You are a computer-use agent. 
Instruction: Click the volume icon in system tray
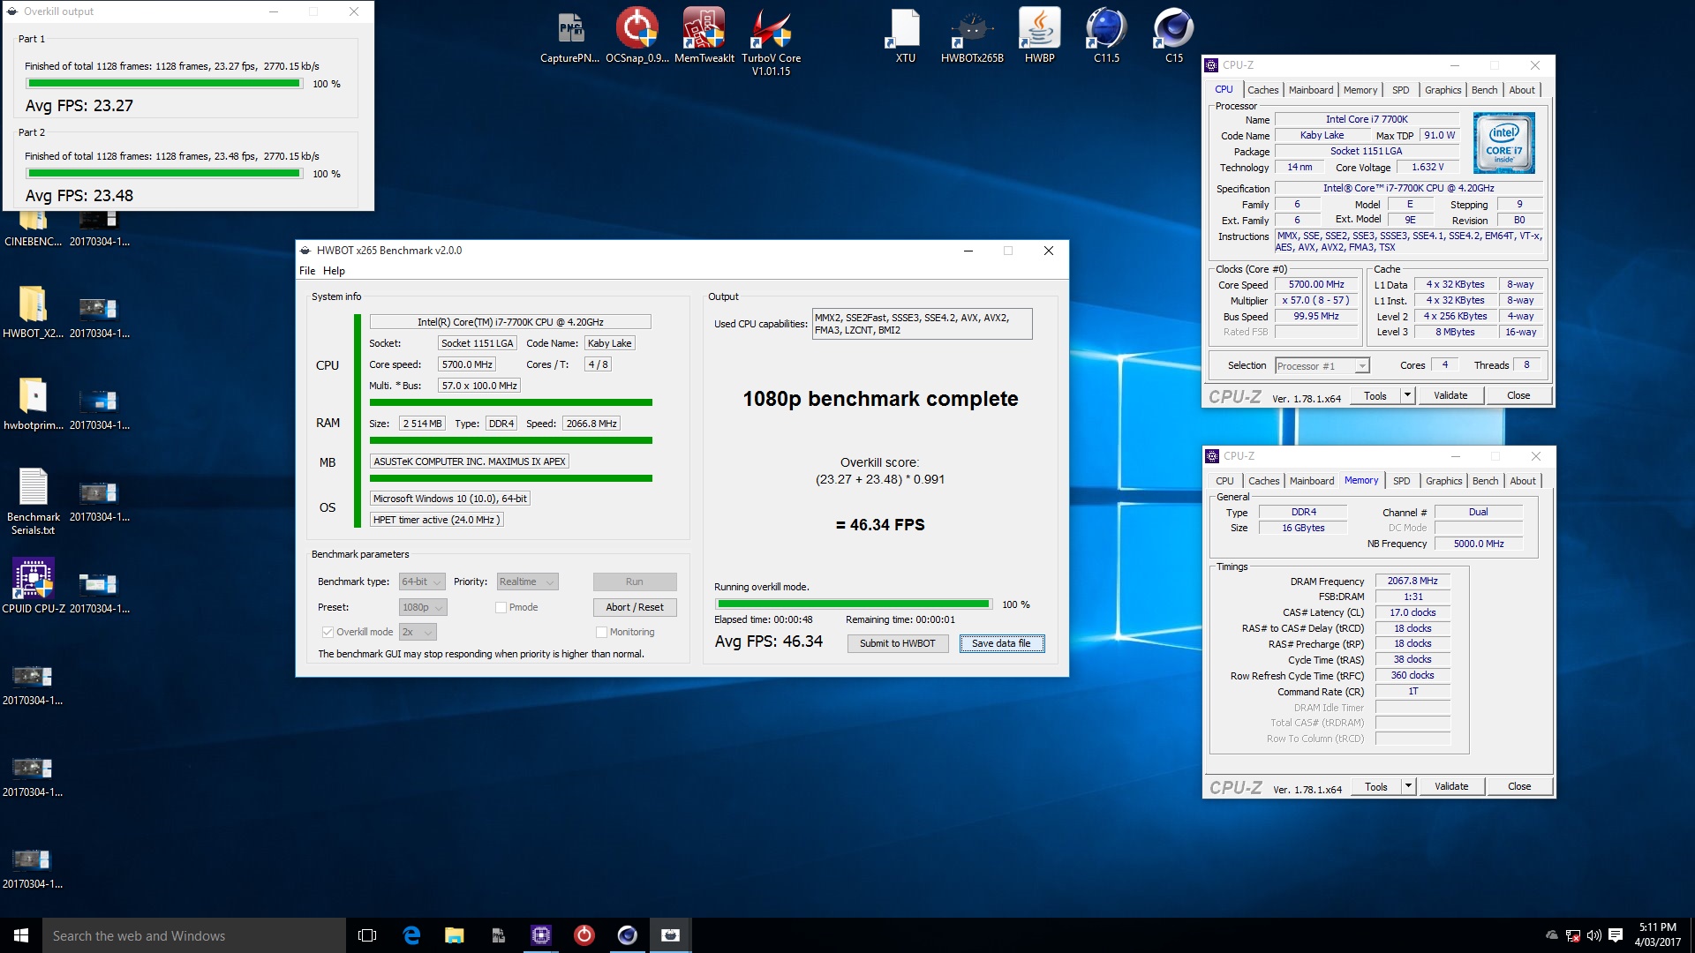1593,935
